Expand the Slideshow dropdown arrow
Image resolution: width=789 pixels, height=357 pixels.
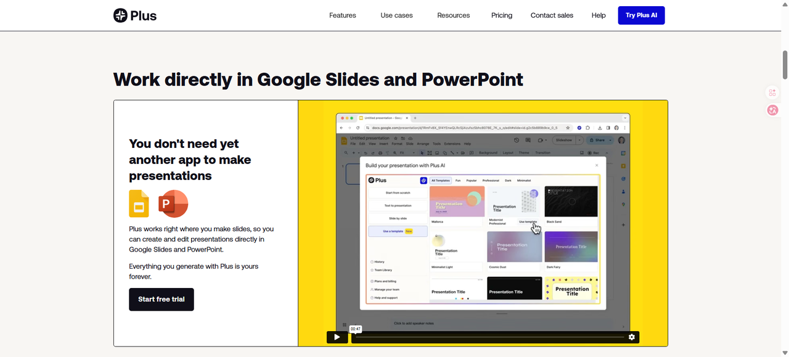(579, 140)
